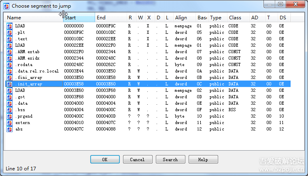Click the segment icon of the extern row

coord(9,123)
